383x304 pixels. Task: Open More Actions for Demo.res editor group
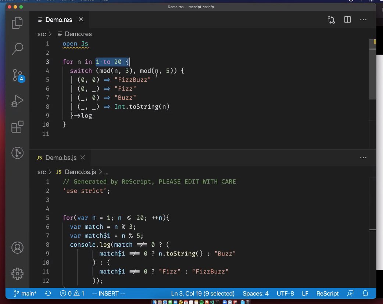pyautogui.click(x=363, y=20)
